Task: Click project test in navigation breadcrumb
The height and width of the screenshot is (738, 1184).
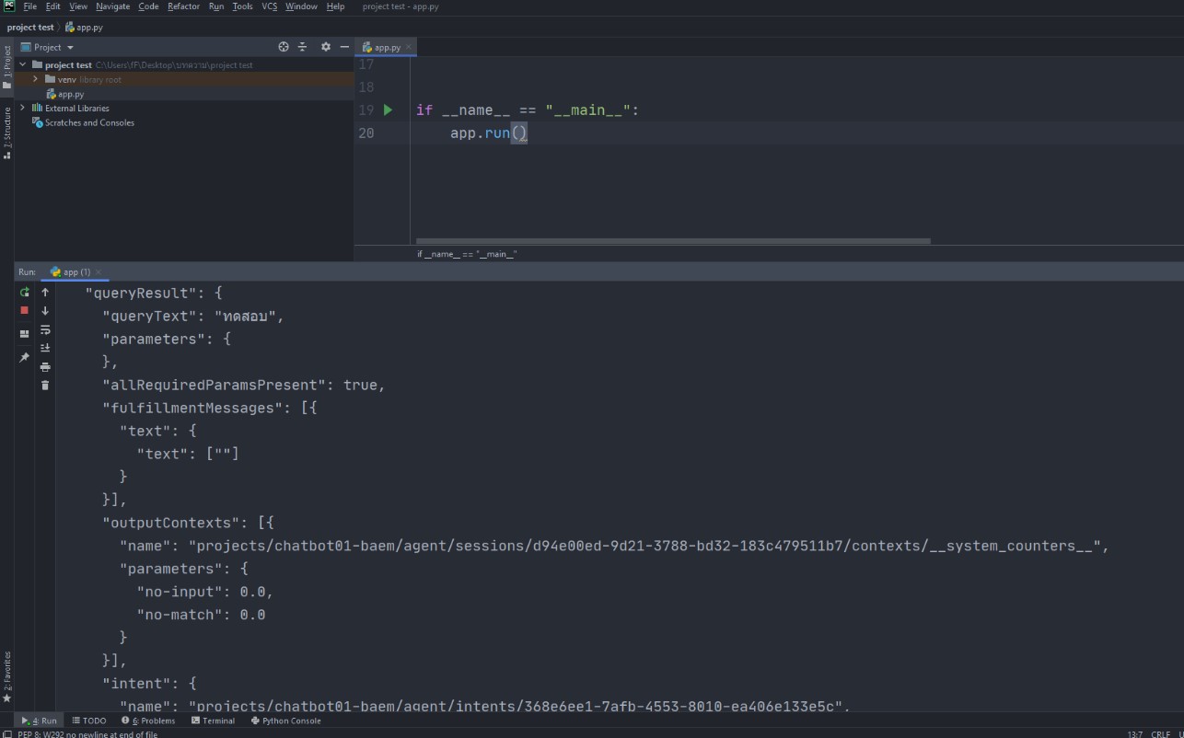Action: pyautogui.click(x=30, y=28)
